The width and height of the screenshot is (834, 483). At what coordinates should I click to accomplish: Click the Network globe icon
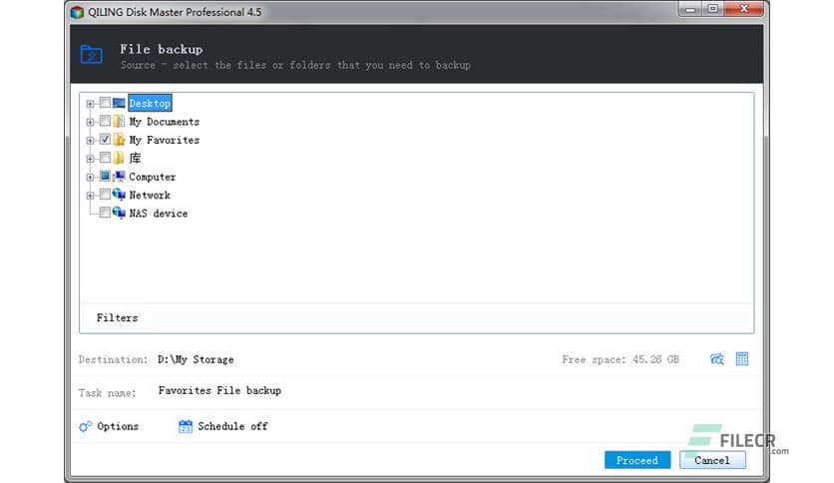(119, 195)
